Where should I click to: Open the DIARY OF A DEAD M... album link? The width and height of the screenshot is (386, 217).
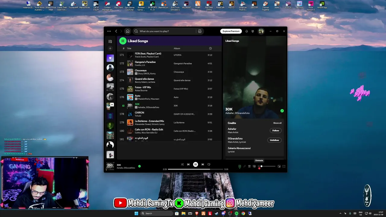tap(184, 114)
